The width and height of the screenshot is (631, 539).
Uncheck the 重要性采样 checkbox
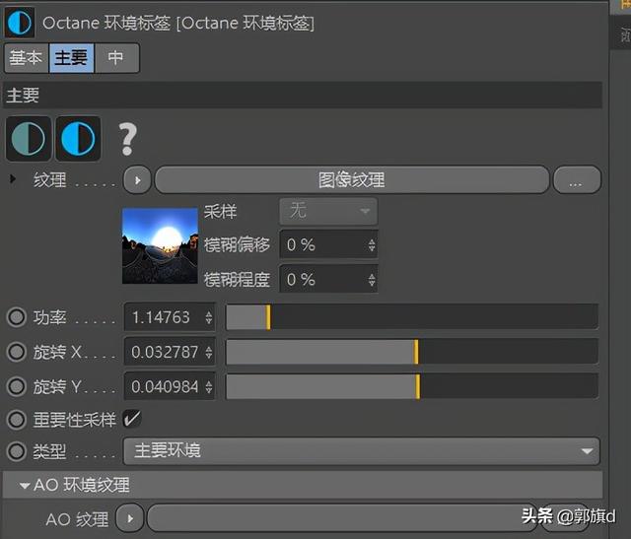tap(132, 419)
